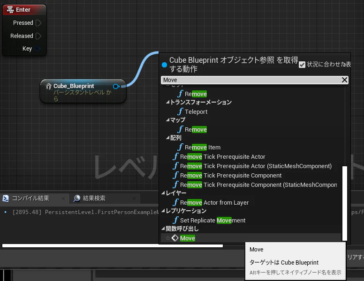Viewport: 364px width, 281px height.
Task: Toggle the context sensitive checkbox
Action: (x=302, y=65)
